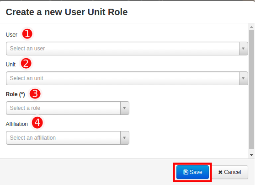Screen dimensions: 255x185
Task: Click the floppy disk icon on Save
Action: (x=186, y=172)
